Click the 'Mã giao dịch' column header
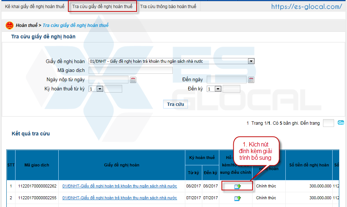347x207 pixels. 37,165
